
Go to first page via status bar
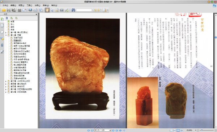tap(89, 130)
